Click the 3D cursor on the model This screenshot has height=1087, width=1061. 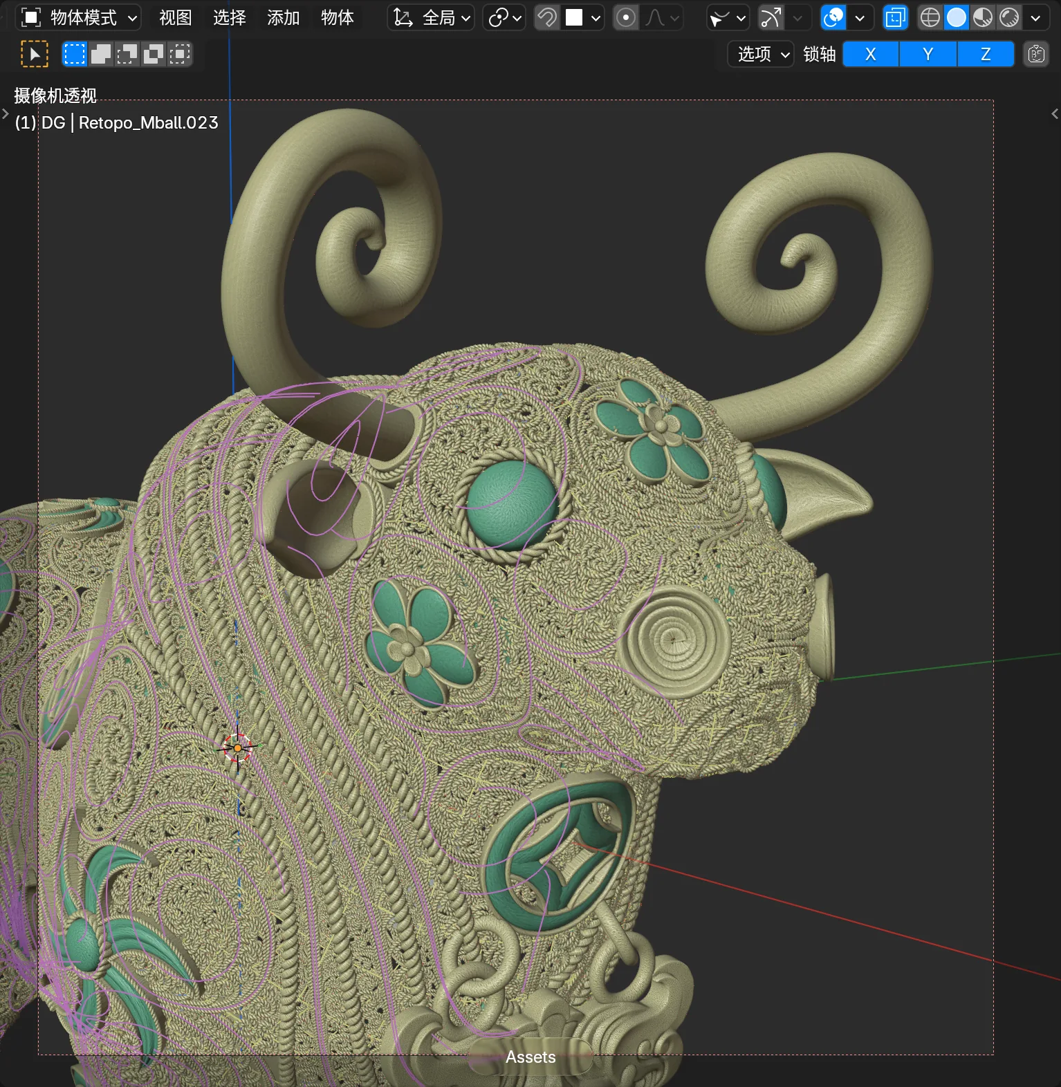pyautogui.click(x=237, y=747)
